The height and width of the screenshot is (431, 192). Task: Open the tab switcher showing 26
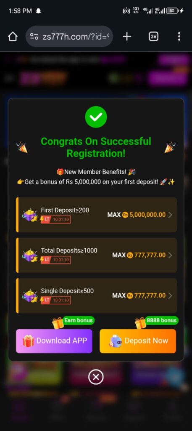pyautogui.click(x=153, y=36)
